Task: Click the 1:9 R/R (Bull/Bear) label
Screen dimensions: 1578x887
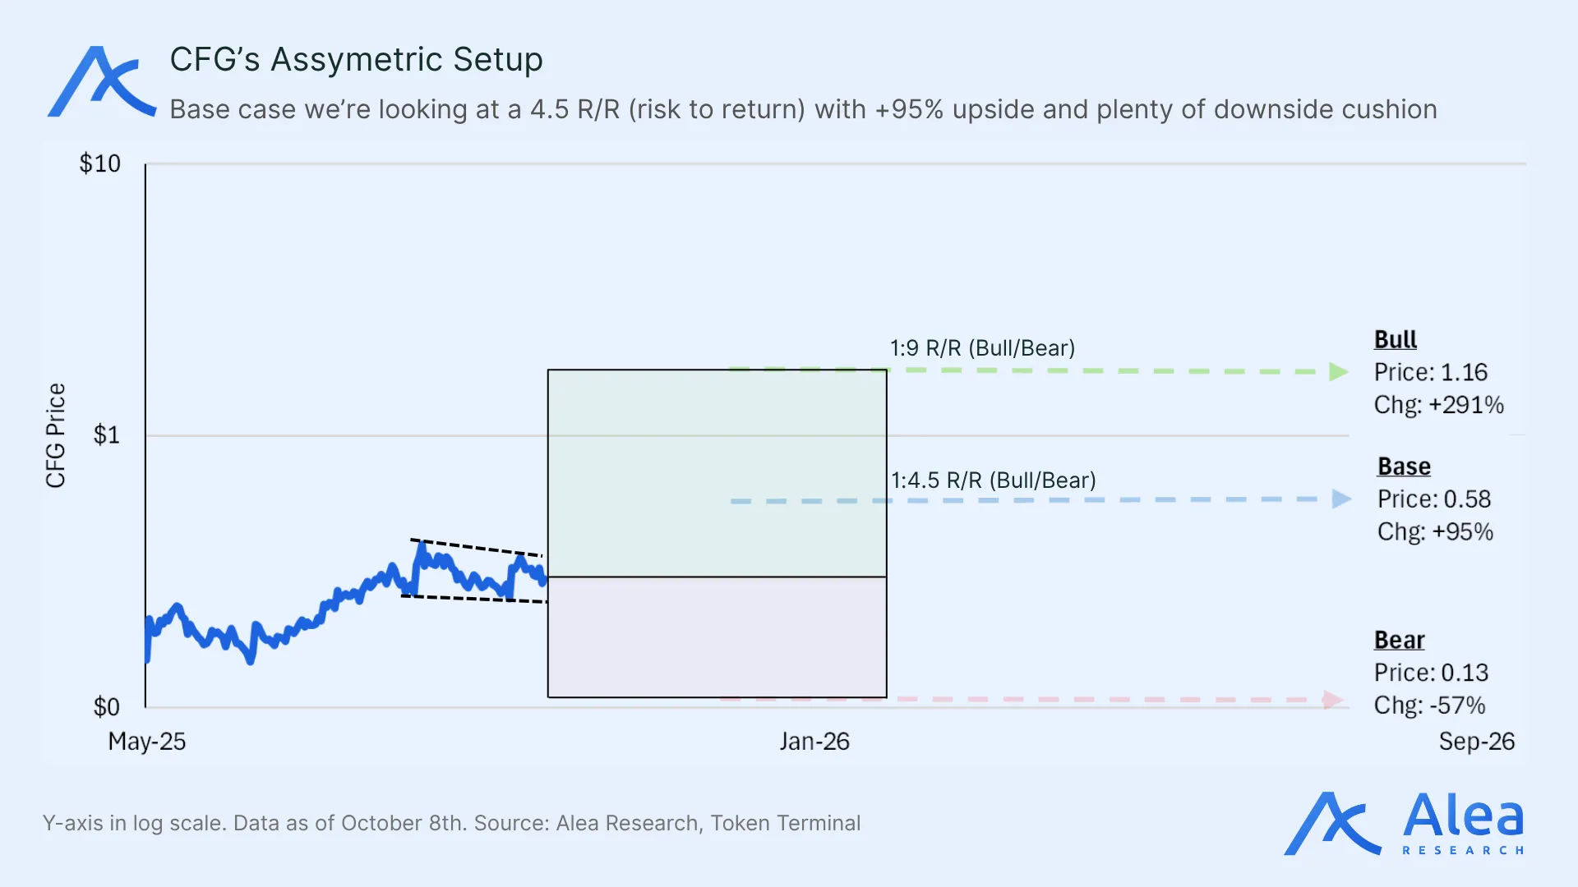Action: click(982, 348)
